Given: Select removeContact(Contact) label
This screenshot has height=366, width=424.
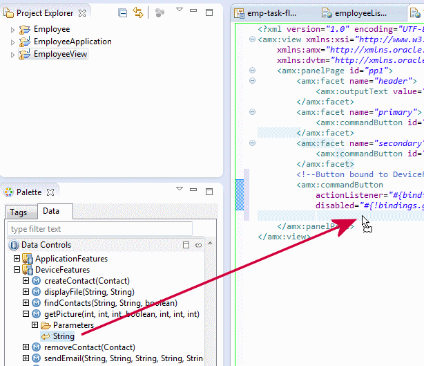Looking at the screenshot, I should tap(90, 347).
